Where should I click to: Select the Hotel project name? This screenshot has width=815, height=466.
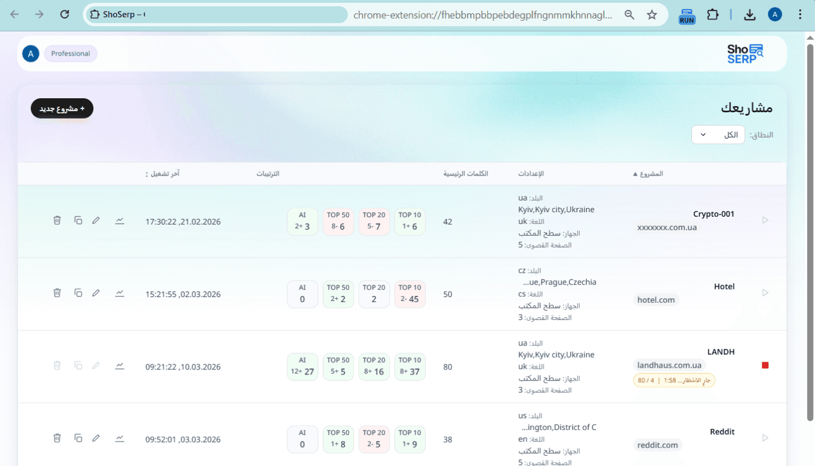click(725, 286)
